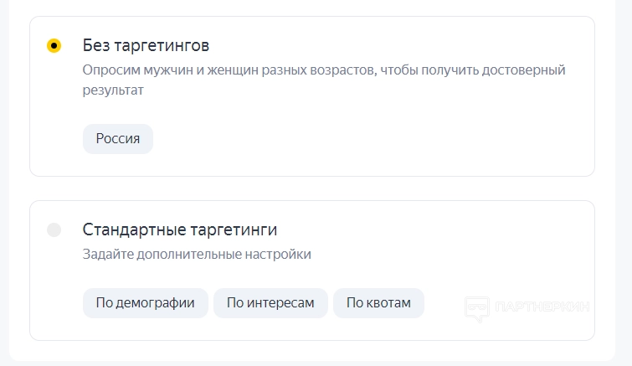
Task: Click the word результат in the description
Action: (113, 90)
